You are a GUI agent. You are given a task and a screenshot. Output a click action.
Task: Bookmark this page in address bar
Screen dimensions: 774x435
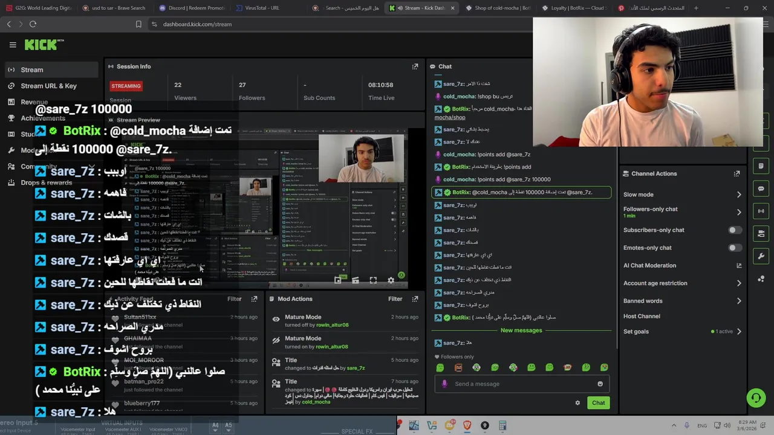pos(138,24)
